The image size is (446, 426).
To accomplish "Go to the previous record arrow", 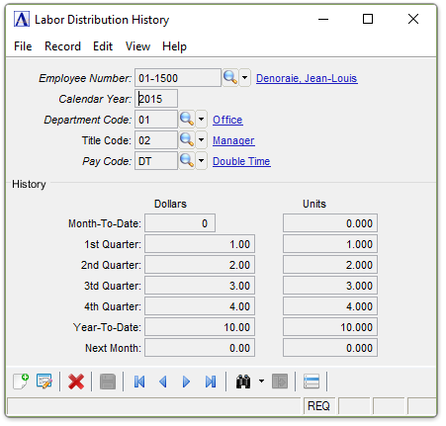I will click(163, 382).
